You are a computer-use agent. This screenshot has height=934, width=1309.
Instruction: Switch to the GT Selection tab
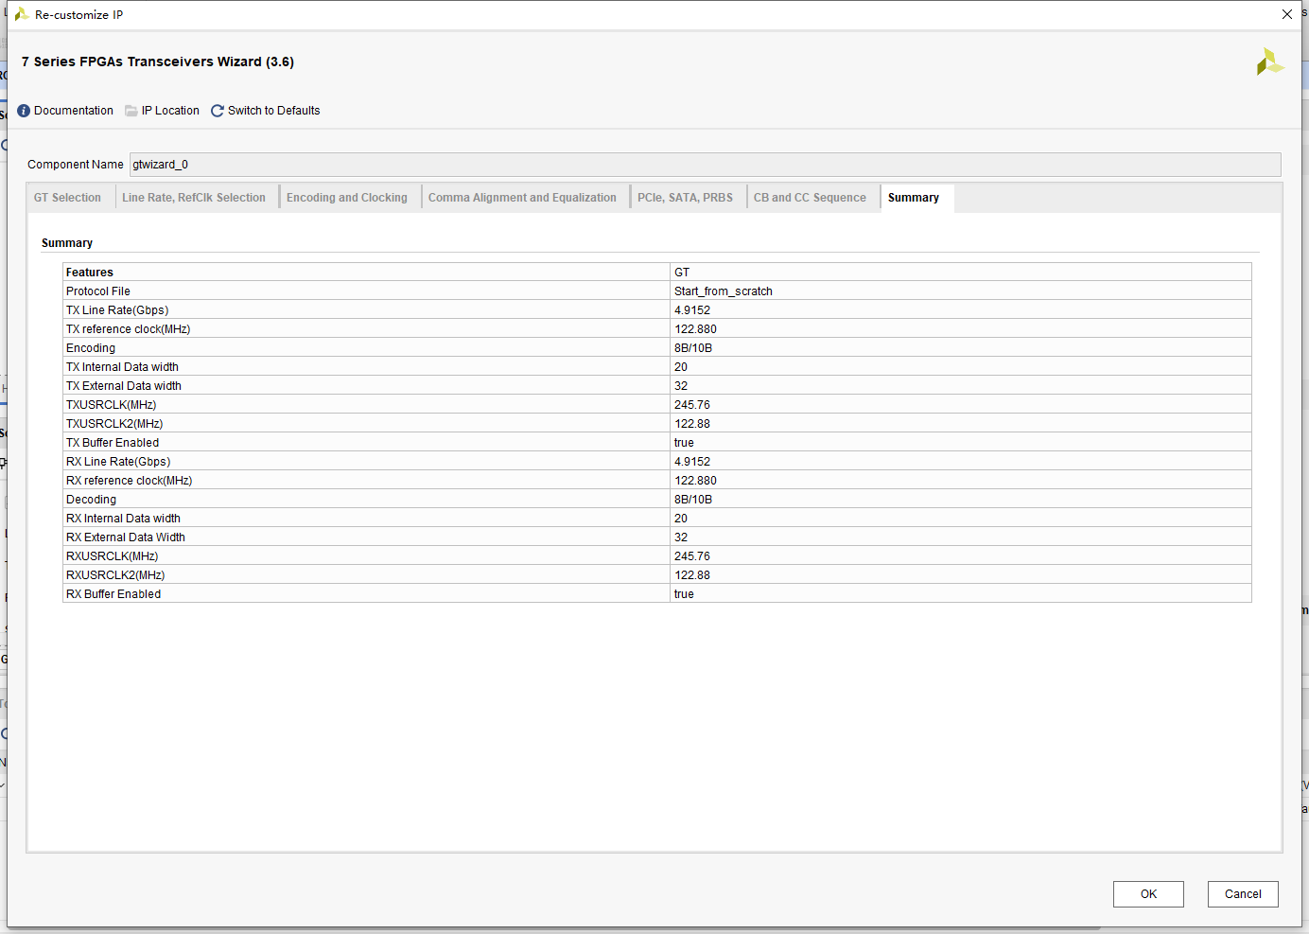68,198
